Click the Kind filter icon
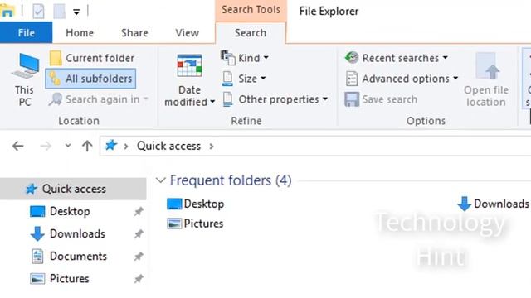This screenshot has height=298, width=531. (x=227, y=58)
